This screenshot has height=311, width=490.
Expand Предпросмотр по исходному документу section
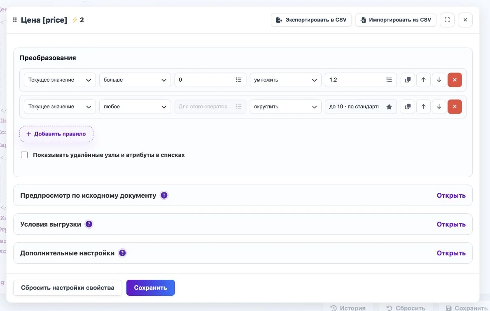[451, 195]
